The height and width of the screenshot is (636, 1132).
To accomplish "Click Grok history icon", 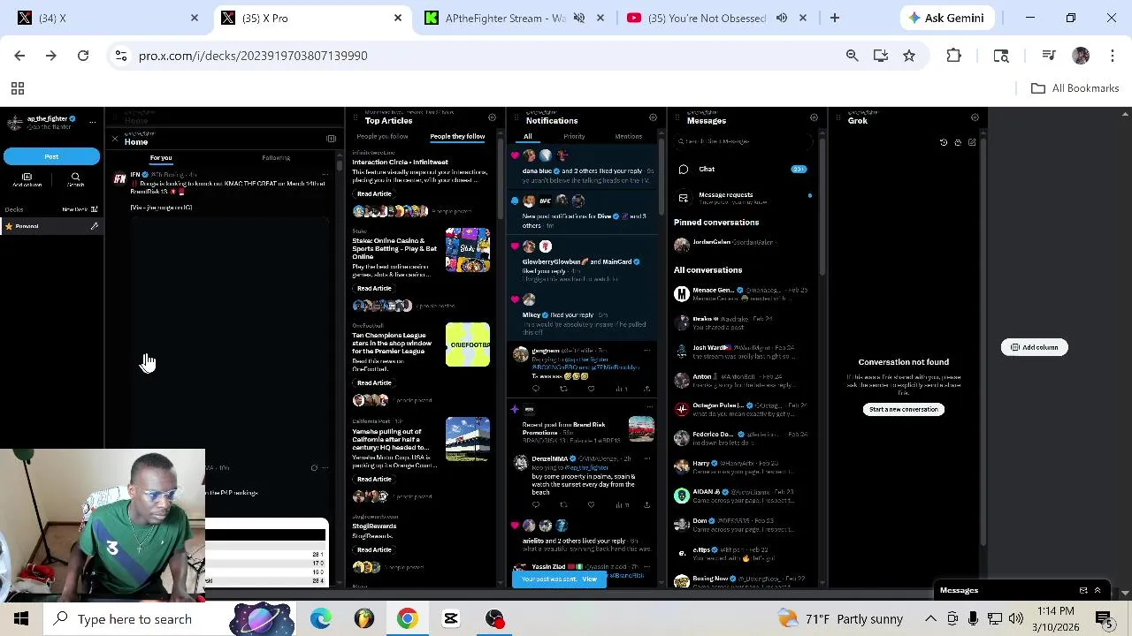I will click(944, 142).
